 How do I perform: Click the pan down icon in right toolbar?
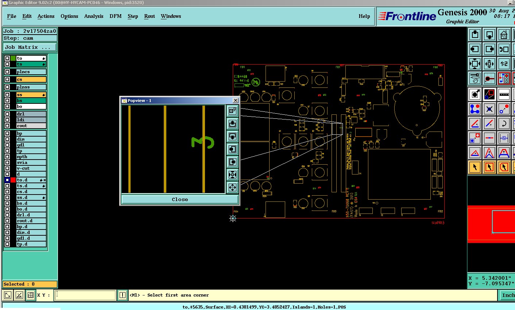pos(489,35)
